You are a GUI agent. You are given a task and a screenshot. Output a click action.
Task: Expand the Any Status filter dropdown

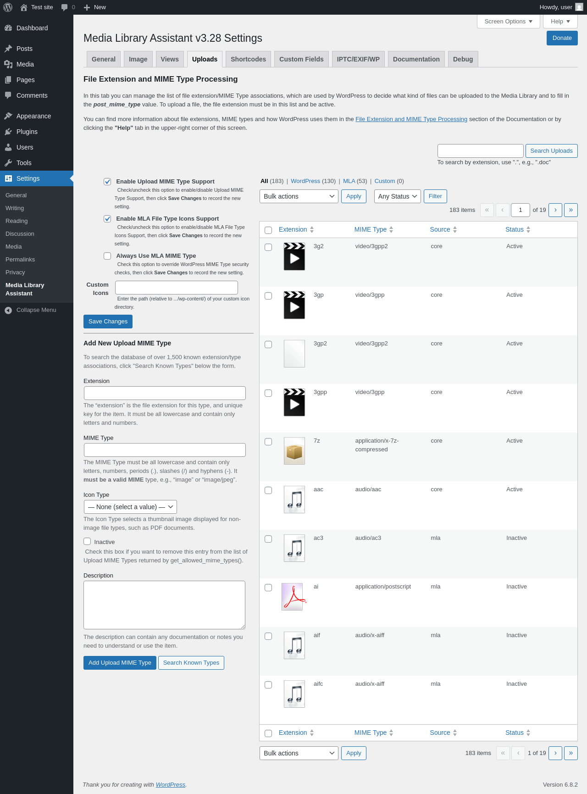click(x=398, y=196)
